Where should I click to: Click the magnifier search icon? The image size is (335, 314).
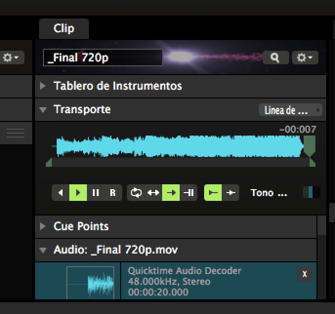point(275,58)
